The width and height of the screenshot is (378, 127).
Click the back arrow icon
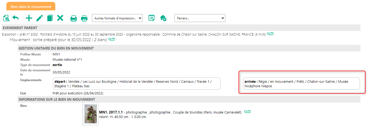pyautogui.click(x=16, y=18)
